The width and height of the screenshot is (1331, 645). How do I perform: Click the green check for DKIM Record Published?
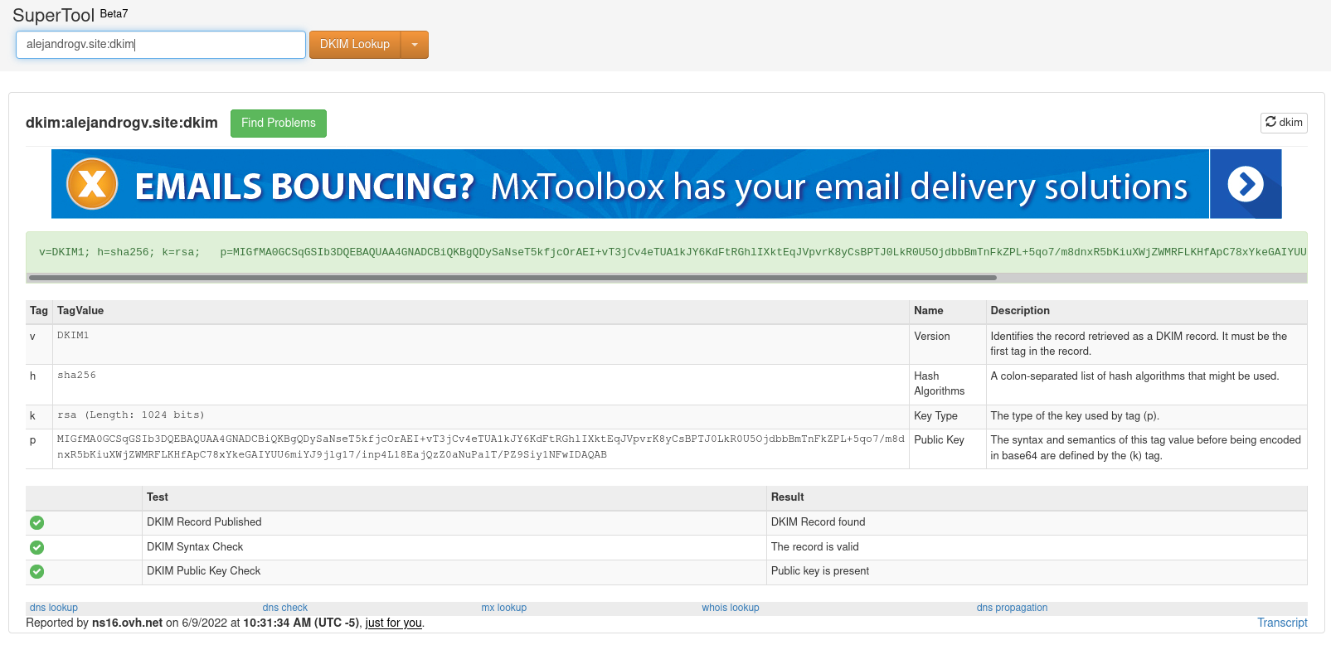coord(36,522)
